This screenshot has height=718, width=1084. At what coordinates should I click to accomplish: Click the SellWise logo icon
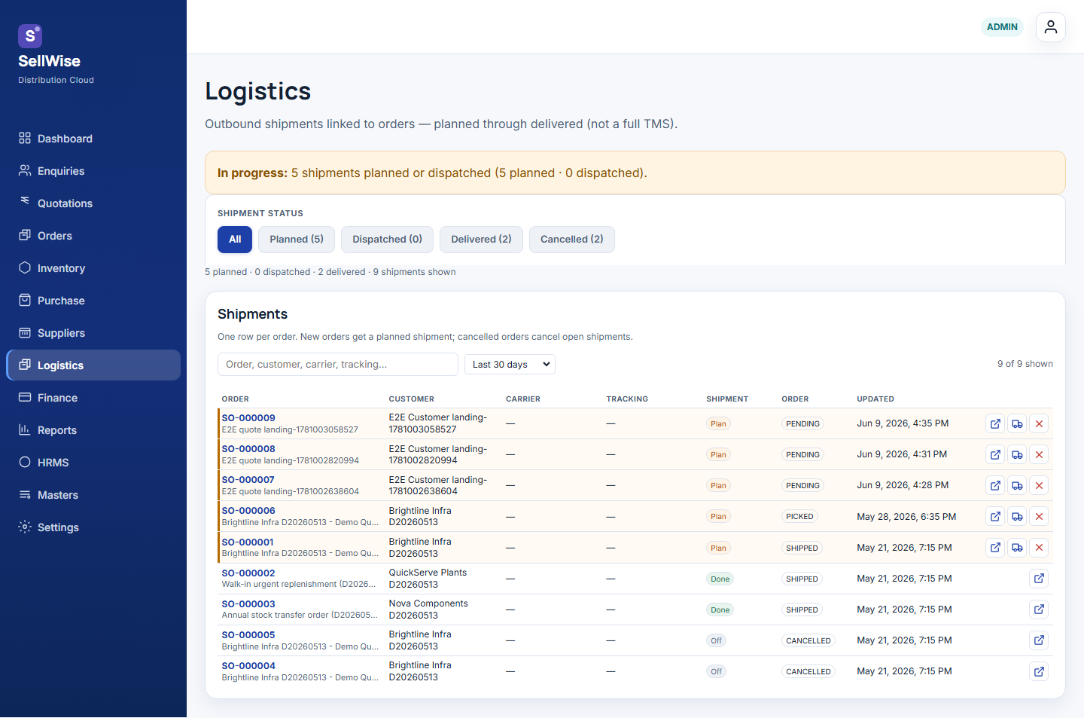pyautogui.click(x=30, y=35)
